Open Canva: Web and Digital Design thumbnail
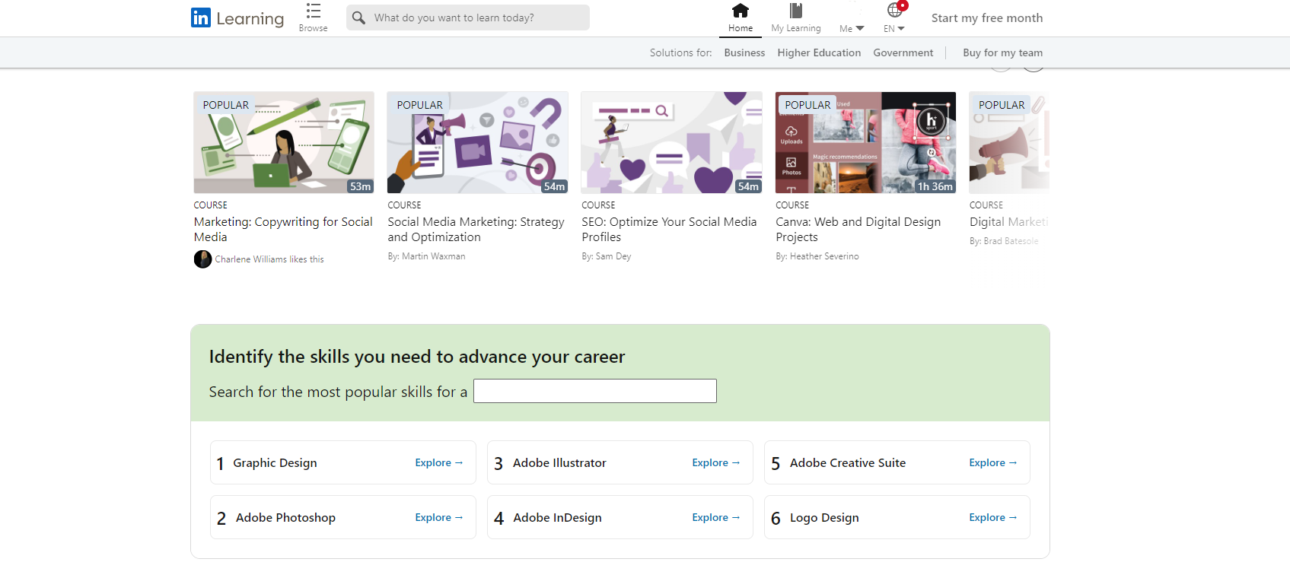Image resolution: width=1290 pixels, height=578 pixels. point(865,142)
